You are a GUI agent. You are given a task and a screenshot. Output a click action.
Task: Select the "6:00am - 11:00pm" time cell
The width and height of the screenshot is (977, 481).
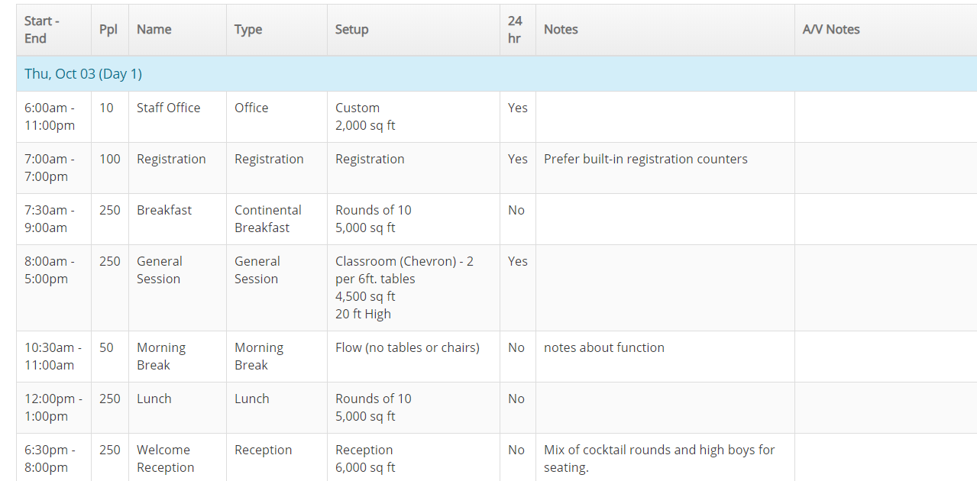click(x=50, y=117)
